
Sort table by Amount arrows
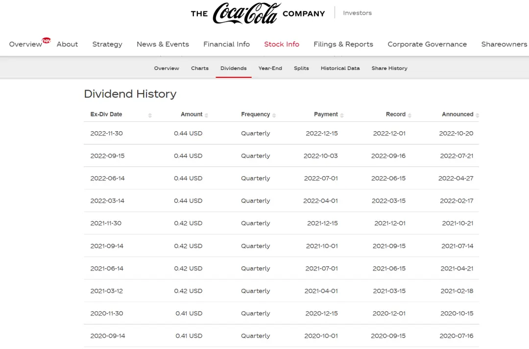[x=206, y=116]
